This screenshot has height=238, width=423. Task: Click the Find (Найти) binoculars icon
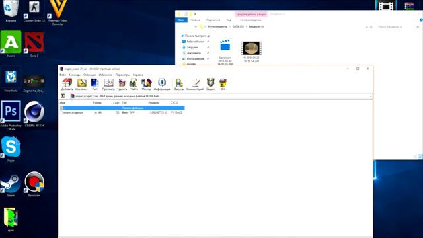pos(134,84)
